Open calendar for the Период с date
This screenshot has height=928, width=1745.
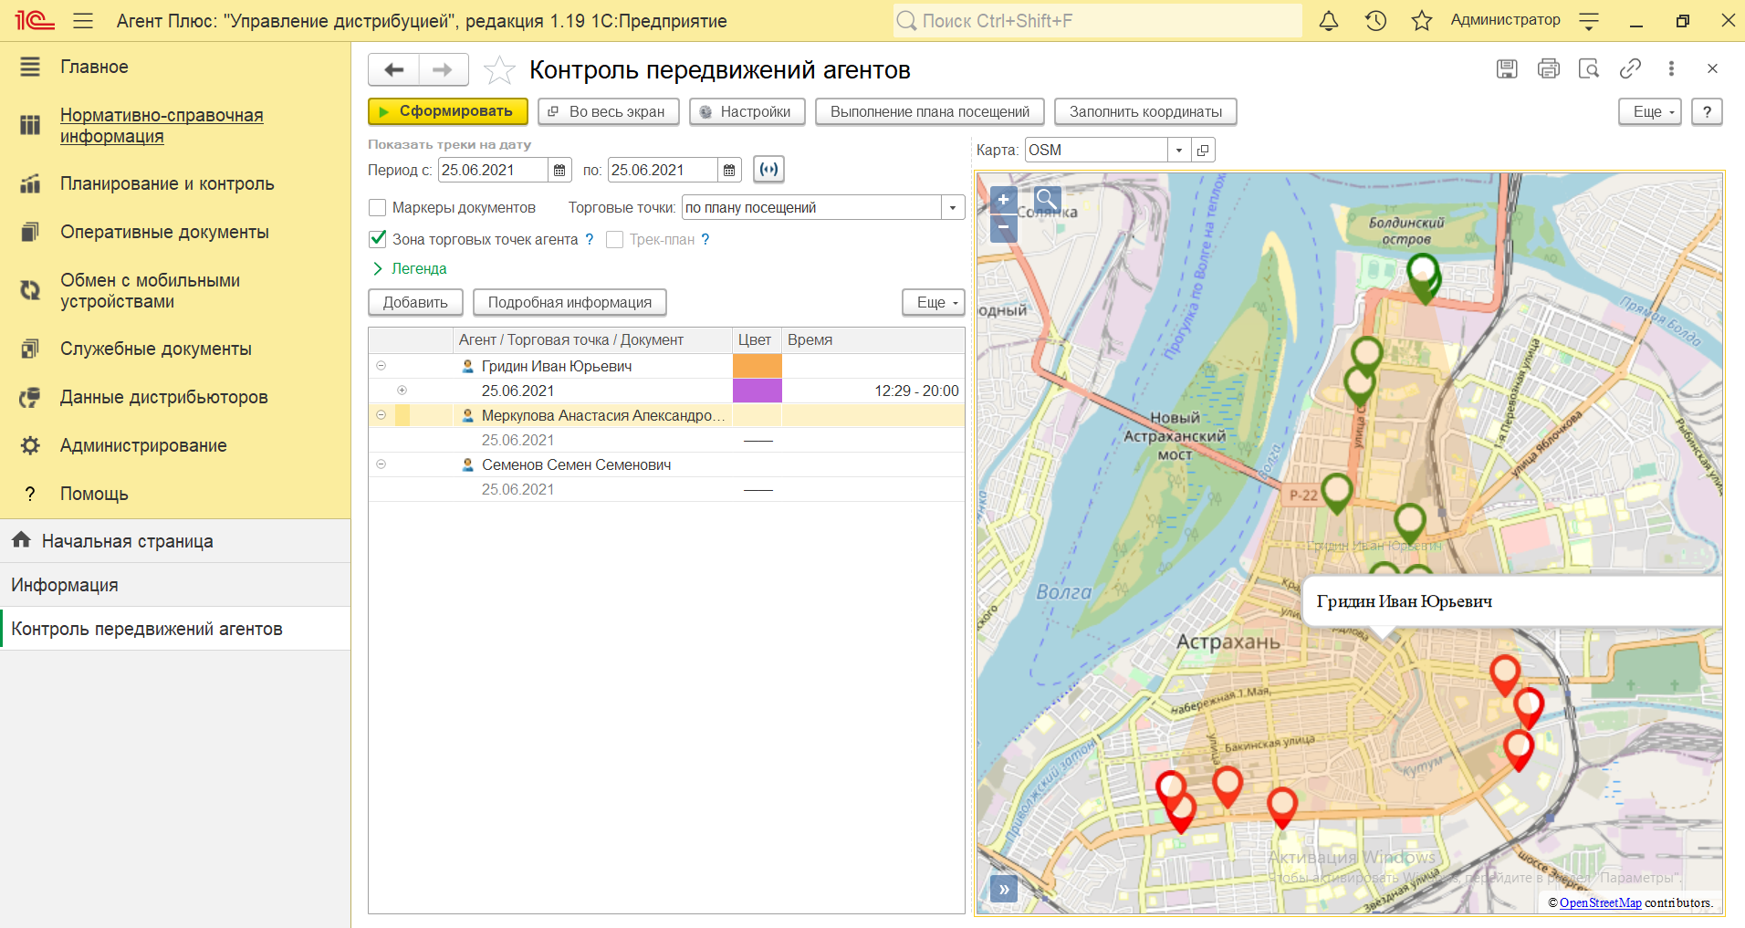point(559,171)
